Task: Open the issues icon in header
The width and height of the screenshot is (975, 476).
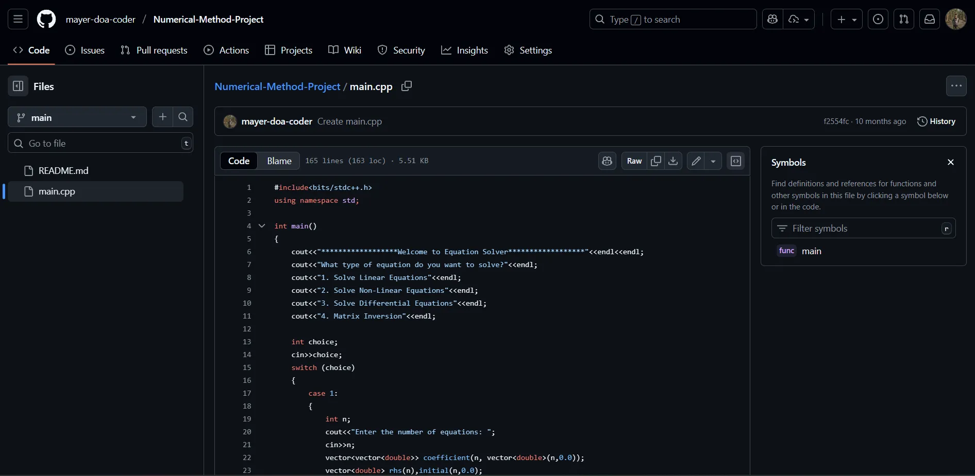Action: click(x=878, y=20)
